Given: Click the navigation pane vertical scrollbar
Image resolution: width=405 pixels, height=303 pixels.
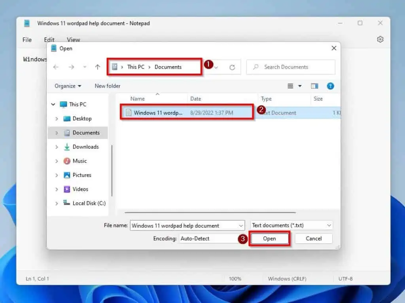Looking at the screenshot, I should 112,170.
